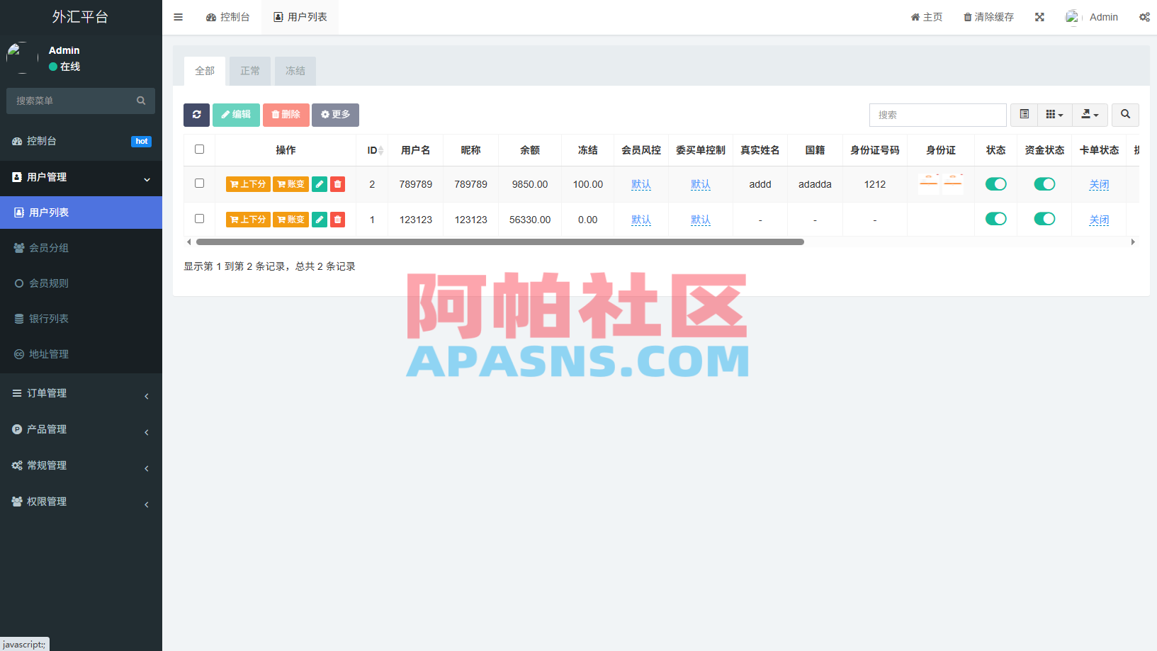Open 银行列表 in the sidebar
The width and height of the screenshot is (1157, 651).
point(81,319)
